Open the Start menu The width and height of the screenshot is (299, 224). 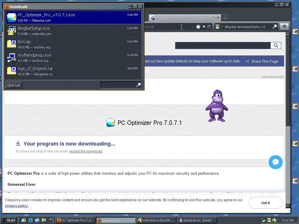8,220
